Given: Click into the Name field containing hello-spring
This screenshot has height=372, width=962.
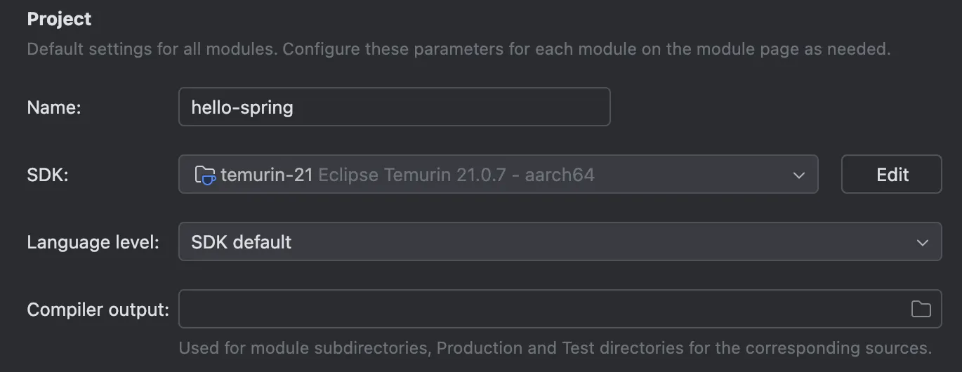Looking at the screenshot, I should (x=395, y=107).
